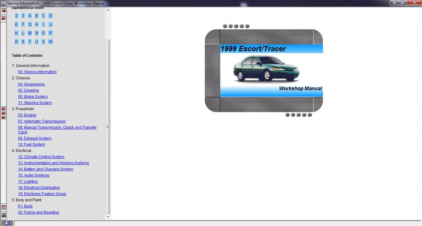The width and height of the screenshot is (422, 226).
Task: Open 02: Frame and Mounting link
Action: (39, 212)
